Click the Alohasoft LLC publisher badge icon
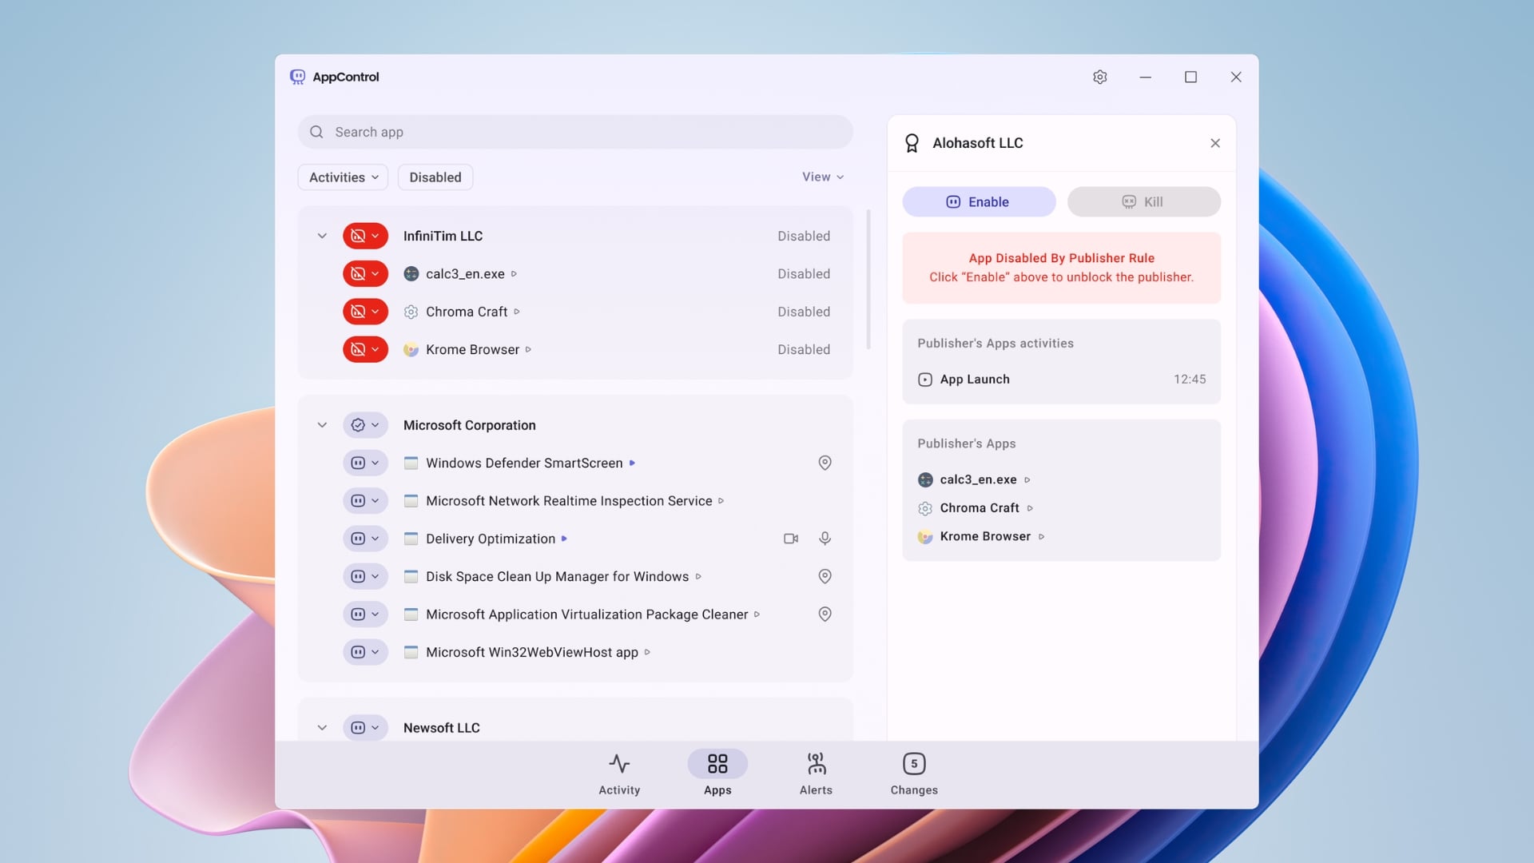Viewport: 1534px width, 863px height. click(x=912, y=143)
